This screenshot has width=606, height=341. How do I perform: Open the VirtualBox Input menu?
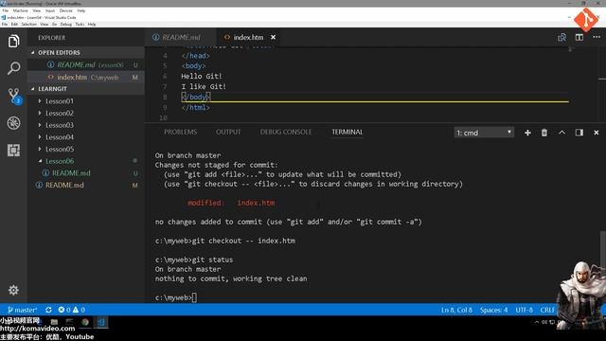pos(50,10)
